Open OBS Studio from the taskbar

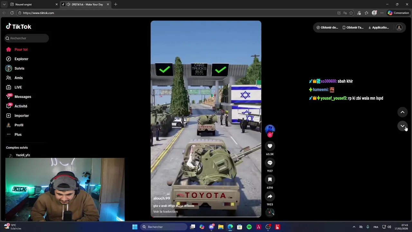point(268,227)
